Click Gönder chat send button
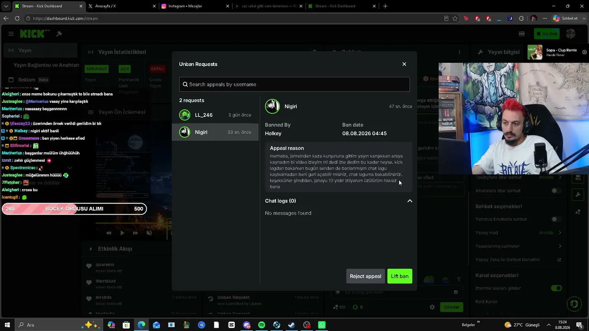The image size is (589, 331). 451,307
